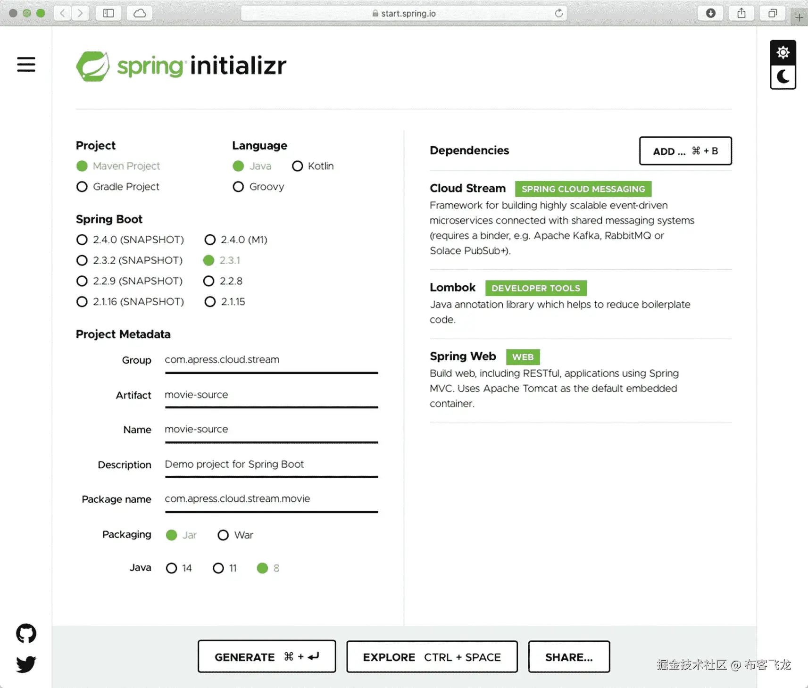This screenshot has height=688, width=808.
Task: Click the Artifact input field
Action: tap(271, 395)
